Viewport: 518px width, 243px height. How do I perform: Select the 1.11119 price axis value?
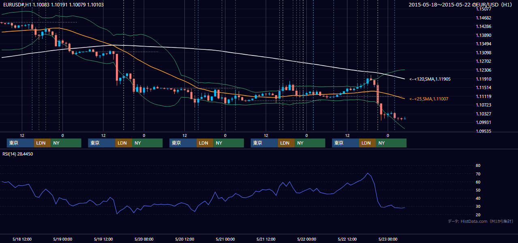pos(483,96)
